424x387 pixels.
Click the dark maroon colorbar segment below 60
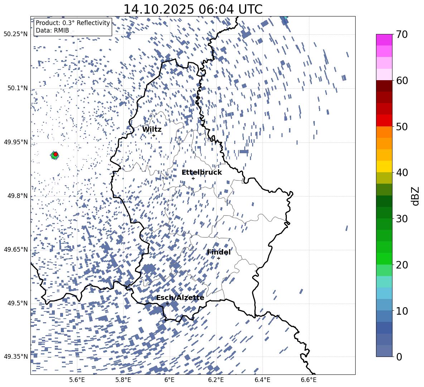(384, 86)
